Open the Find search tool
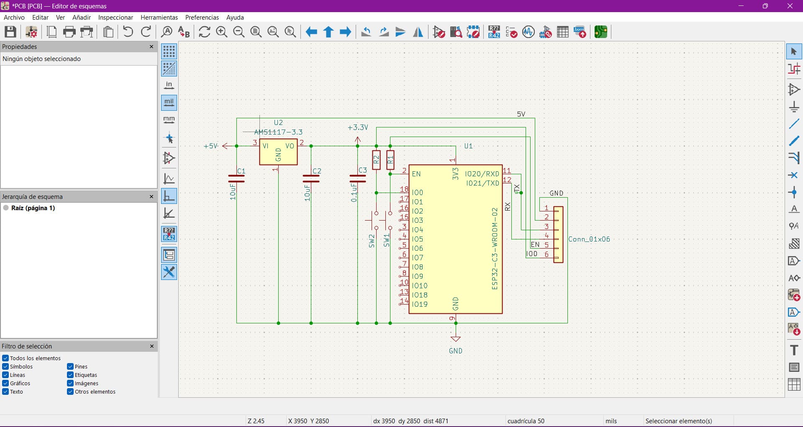This screenshot has height=427, width=803. 167,32
